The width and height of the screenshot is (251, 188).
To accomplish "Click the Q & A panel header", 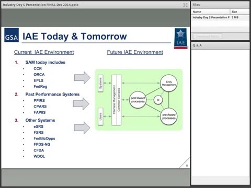I will (x=220, y=45).
